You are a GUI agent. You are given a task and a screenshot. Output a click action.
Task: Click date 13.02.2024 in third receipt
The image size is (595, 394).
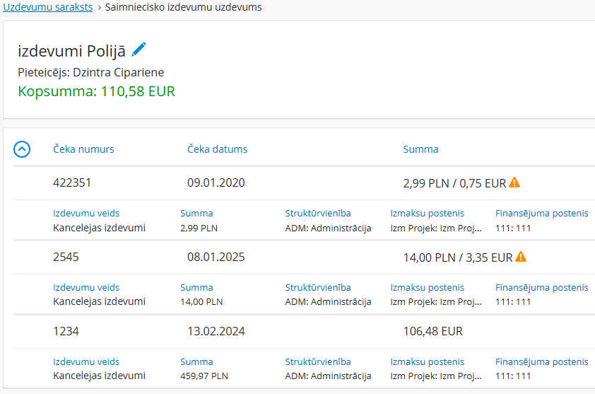(216, 331)
